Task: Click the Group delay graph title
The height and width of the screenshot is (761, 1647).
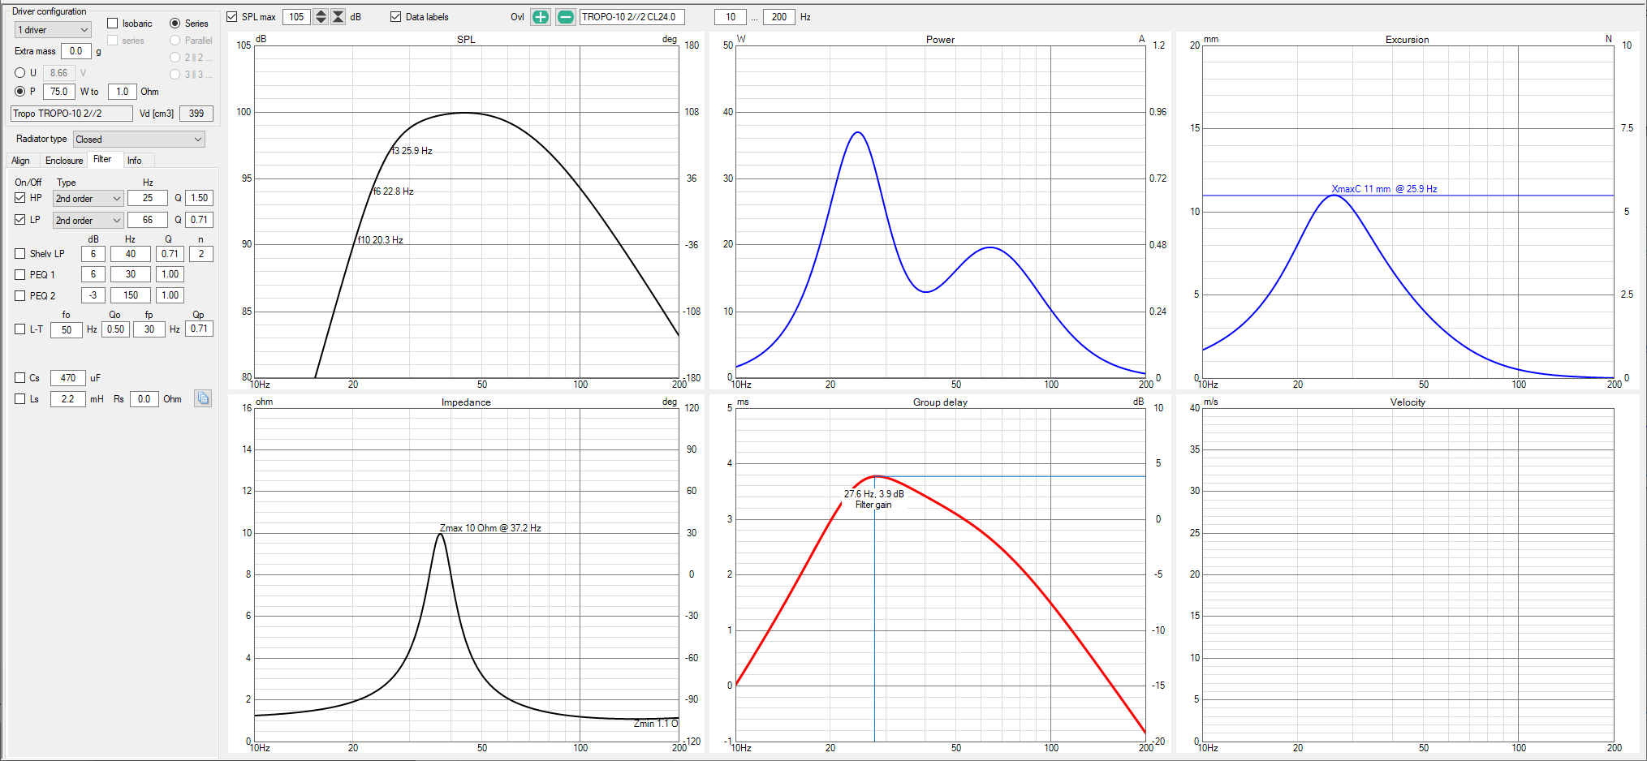Action: pos(940,402)
